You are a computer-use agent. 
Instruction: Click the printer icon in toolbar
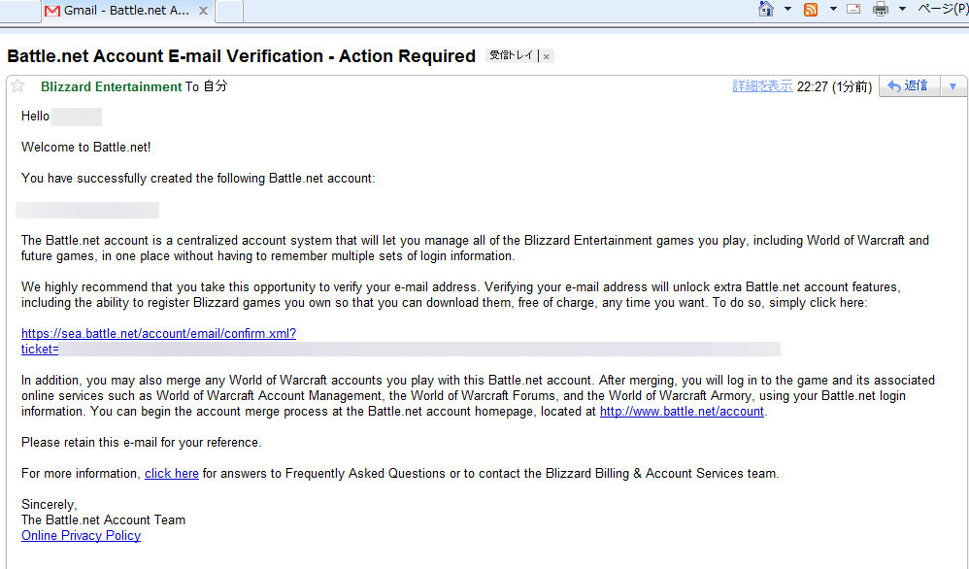click(881, 10)
